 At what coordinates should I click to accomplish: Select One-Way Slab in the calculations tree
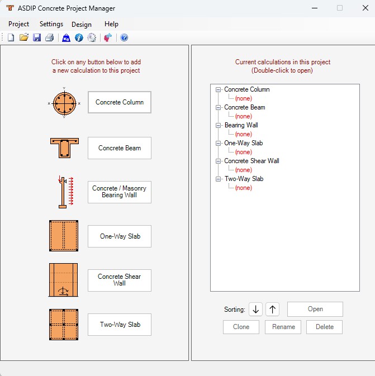(x=244, y=143)
